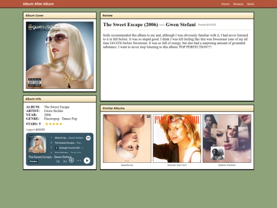Skip to the next track in the player

coord(65,161)
